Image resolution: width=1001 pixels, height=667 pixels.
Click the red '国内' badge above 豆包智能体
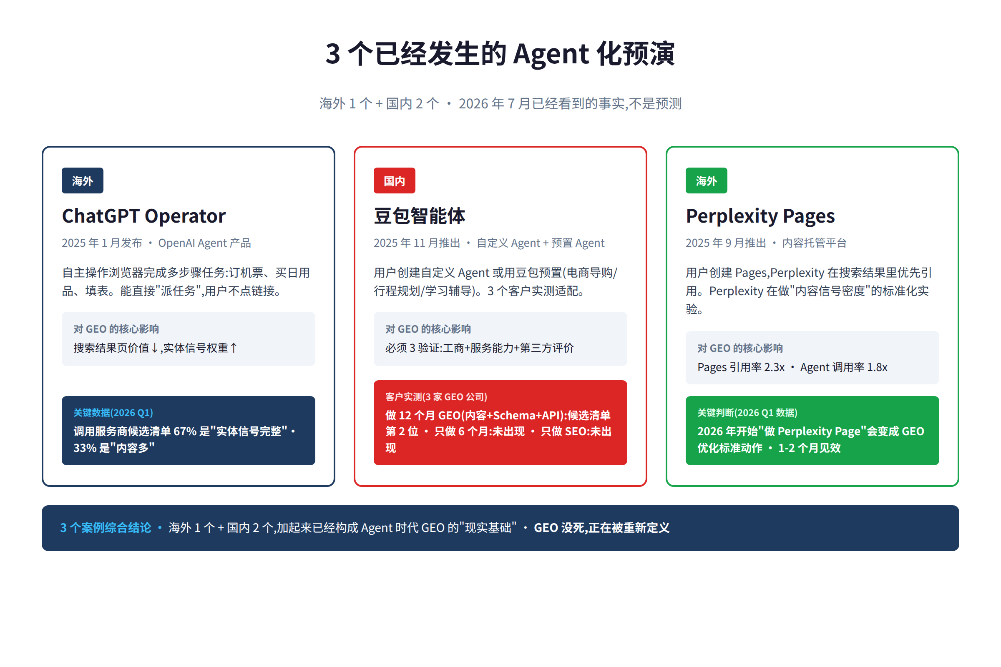pyautogui.click(x=394, y=181)
